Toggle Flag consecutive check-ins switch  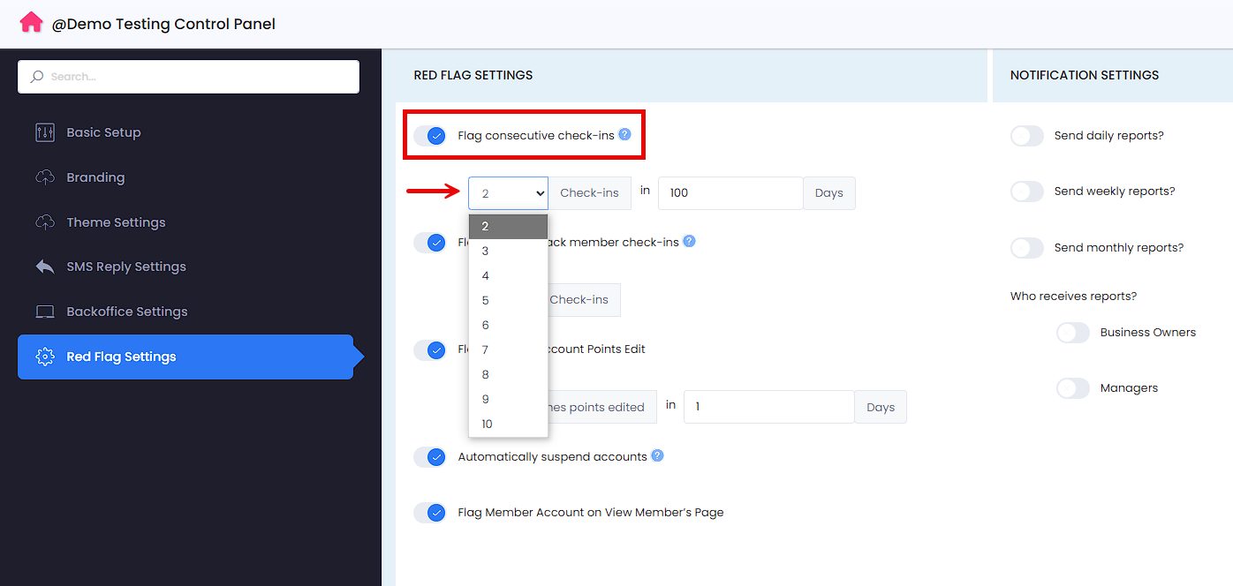430,136
